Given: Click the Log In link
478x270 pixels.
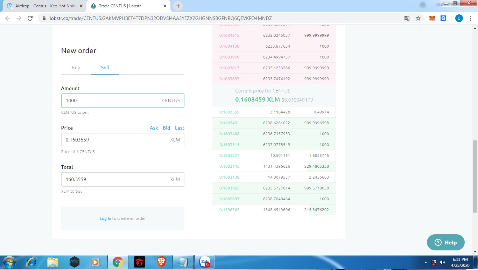Looking at the screenshot, I should point(105,219).
